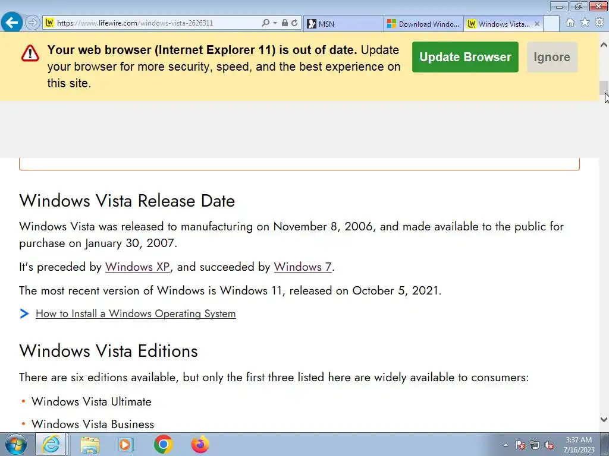Viewport: 609px width, 456px height.
Task: Click the vertical scrollbar thumb
Action: [604, 87]
